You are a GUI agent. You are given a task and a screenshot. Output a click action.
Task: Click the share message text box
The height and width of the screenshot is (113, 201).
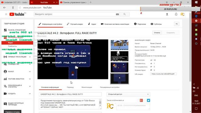coord(133,107)
